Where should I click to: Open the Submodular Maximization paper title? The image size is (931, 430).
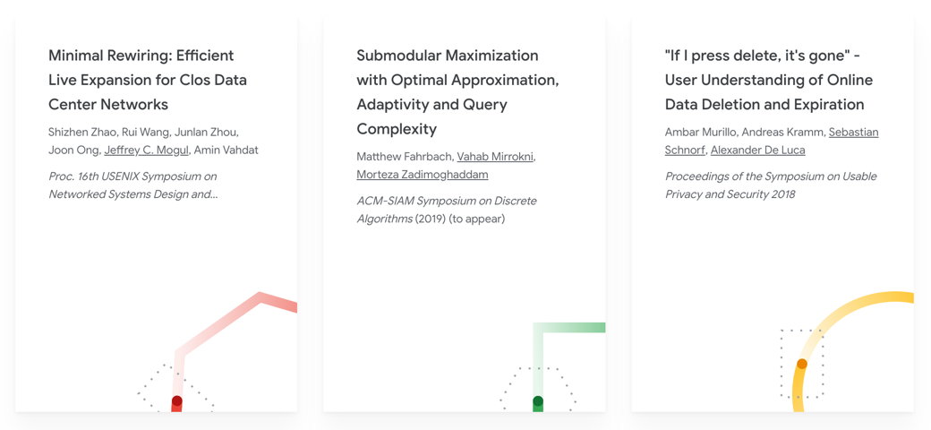click(x=457, y=92)
